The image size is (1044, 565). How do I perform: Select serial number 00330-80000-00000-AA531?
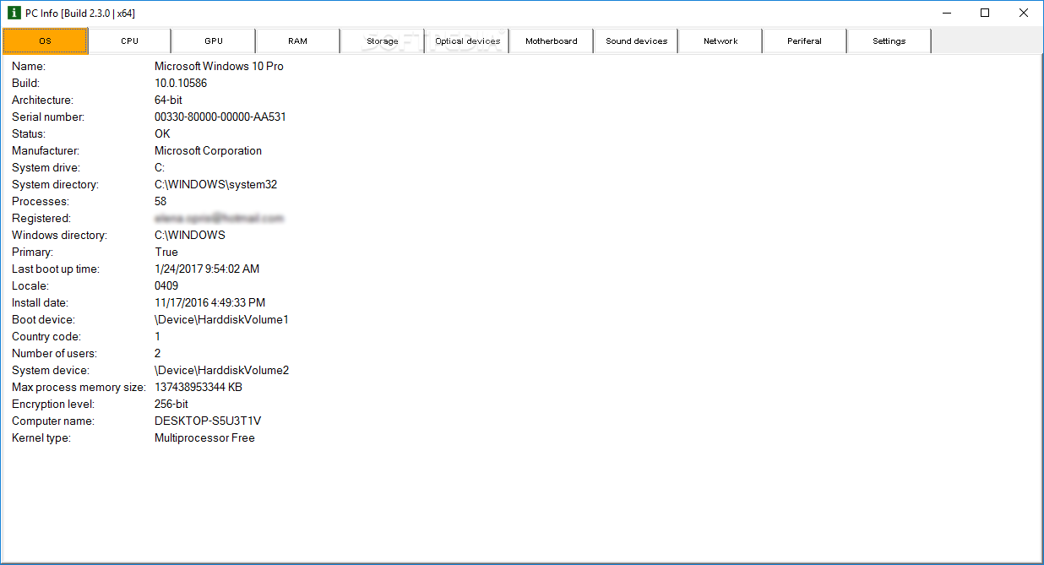point(220,117)
